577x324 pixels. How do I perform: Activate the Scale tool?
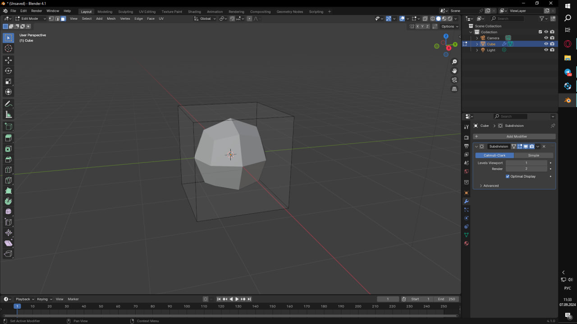coord(9,81)
